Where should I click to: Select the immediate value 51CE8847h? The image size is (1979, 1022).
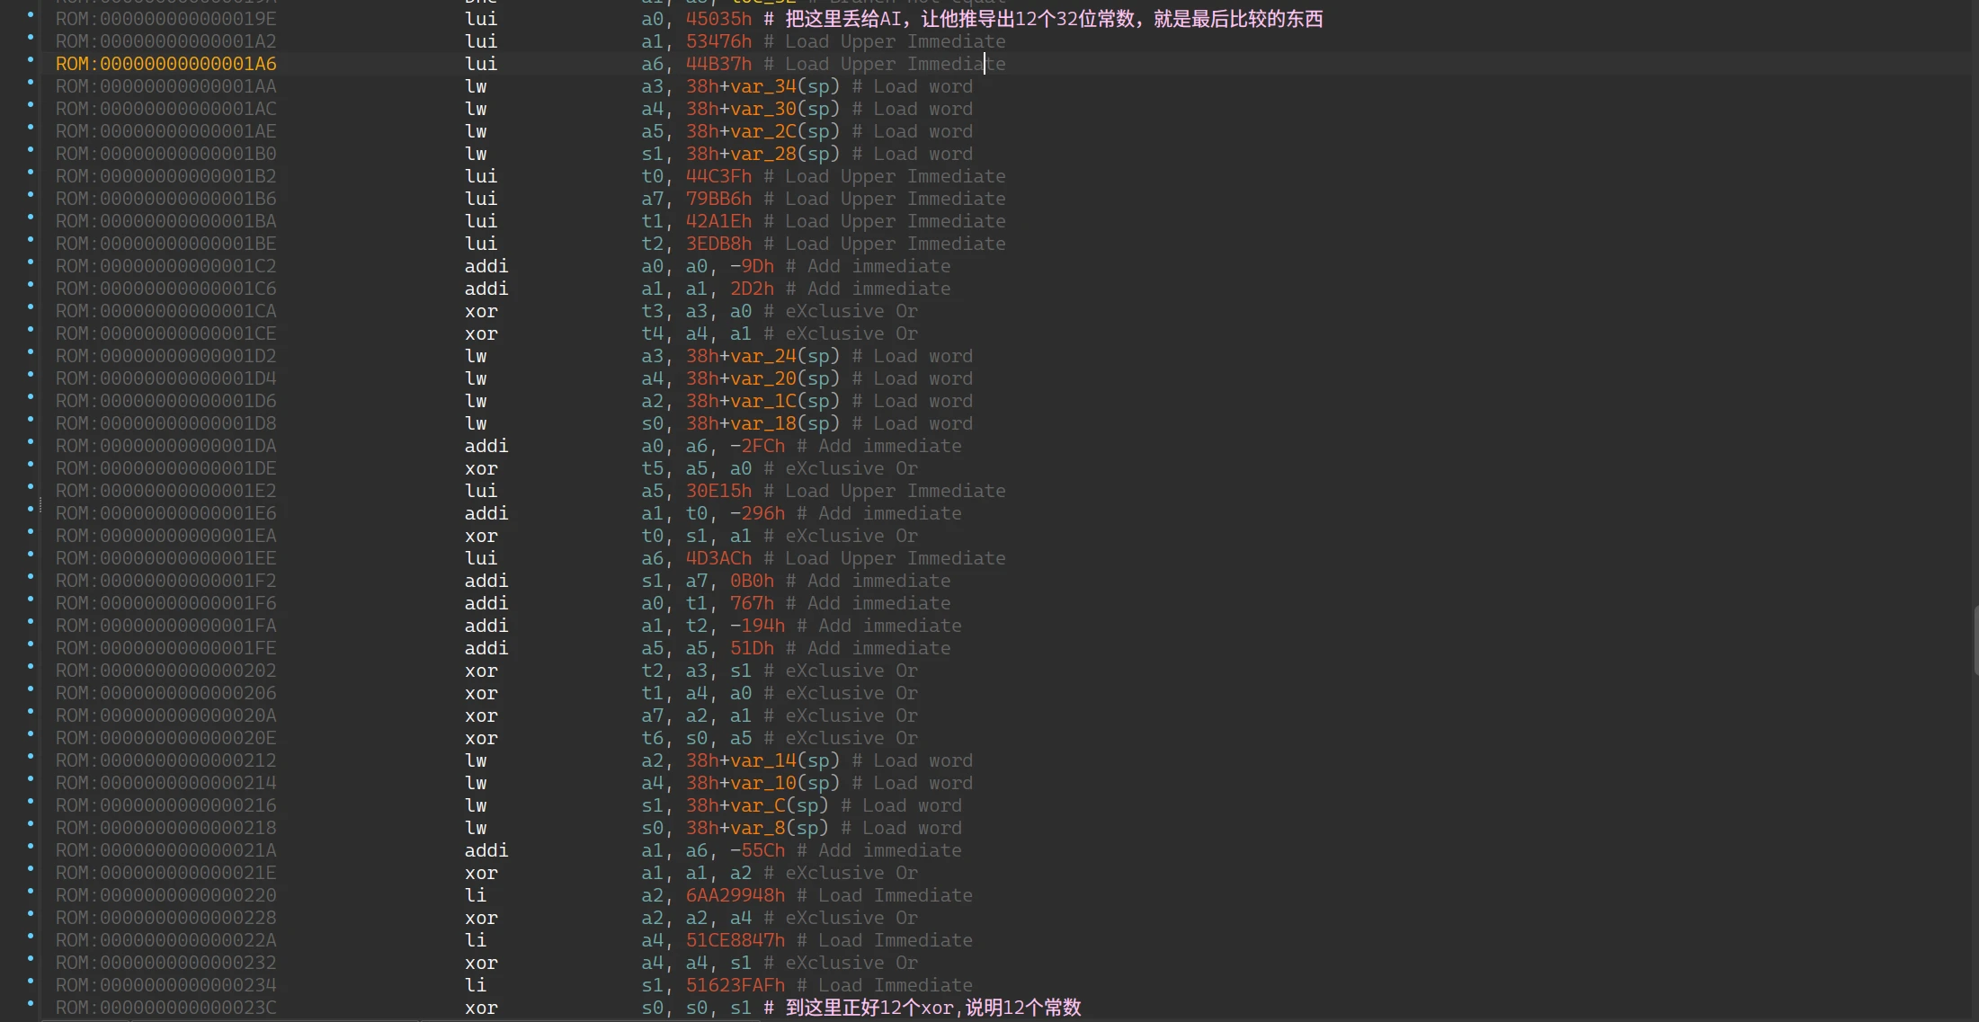coord(735,940)
